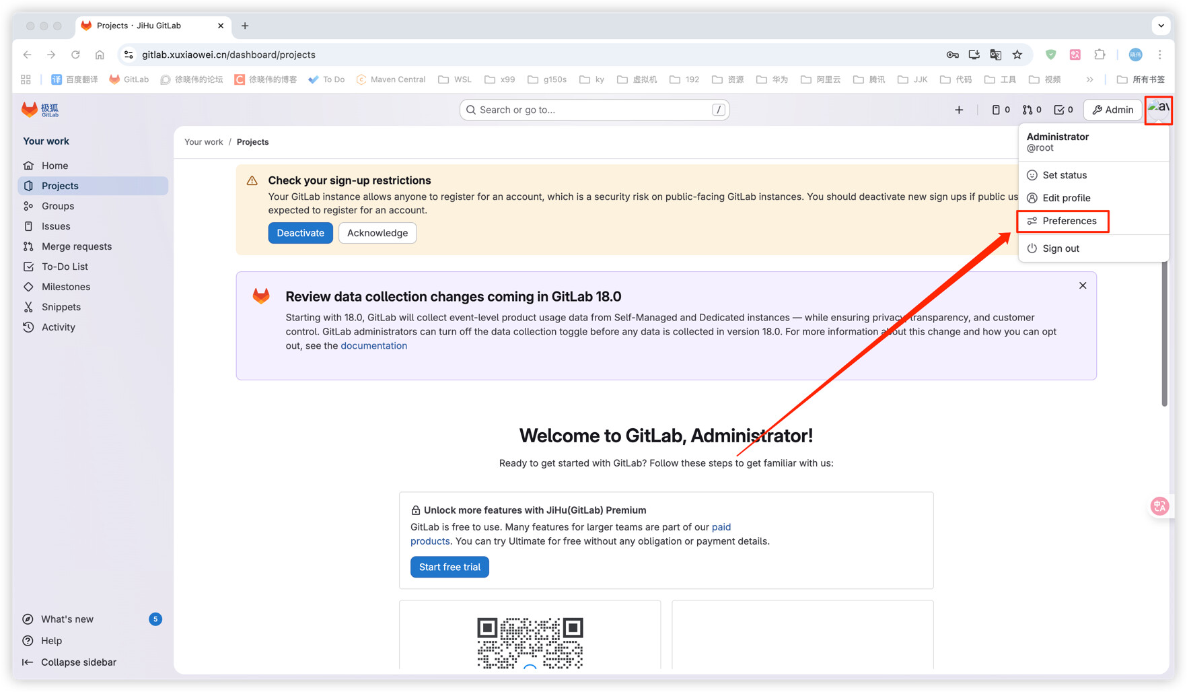Open the to-do items counter icon
This screenshot has width=1187, height=692.
(1063, 110)
